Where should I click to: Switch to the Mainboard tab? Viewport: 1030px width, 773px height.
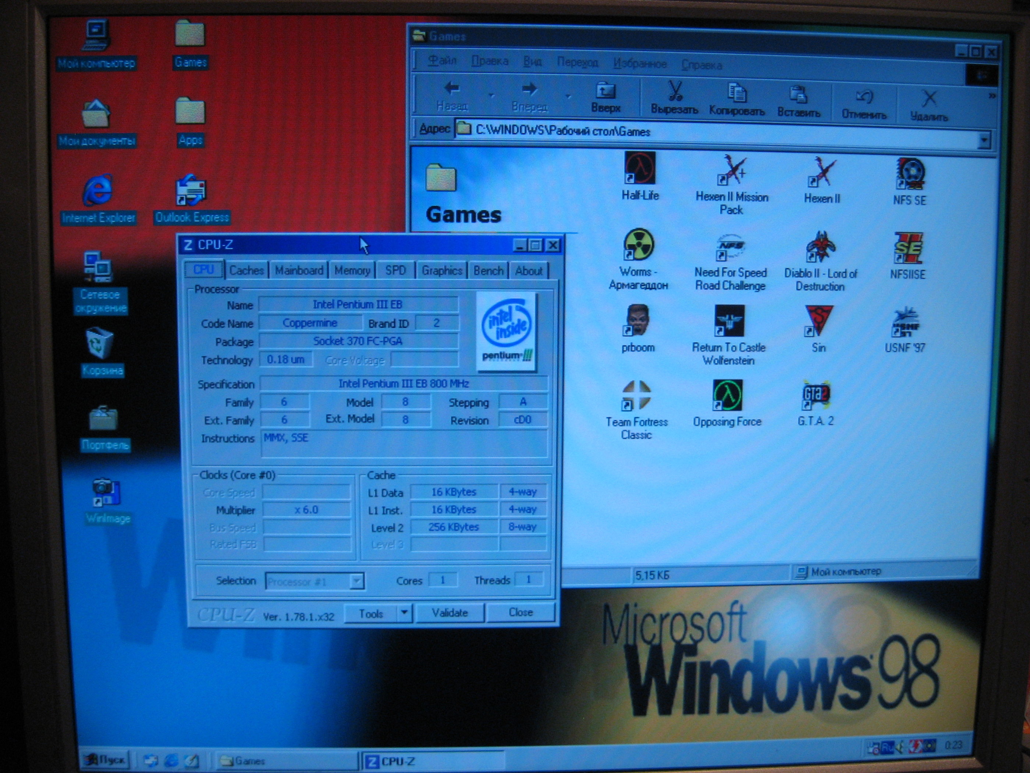pos(299,270)
